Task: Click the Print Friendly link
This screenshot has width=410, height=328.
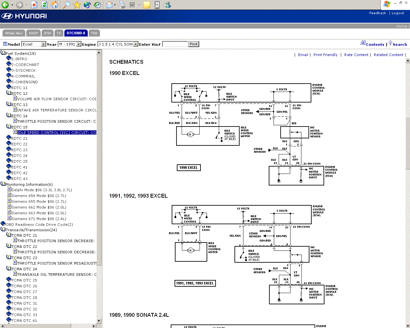Action: click(x=325, y=55)
